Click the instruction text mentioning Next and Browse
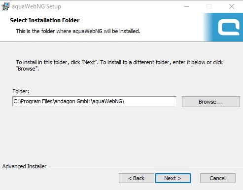243x190 pixels. [x=119, y=65]
